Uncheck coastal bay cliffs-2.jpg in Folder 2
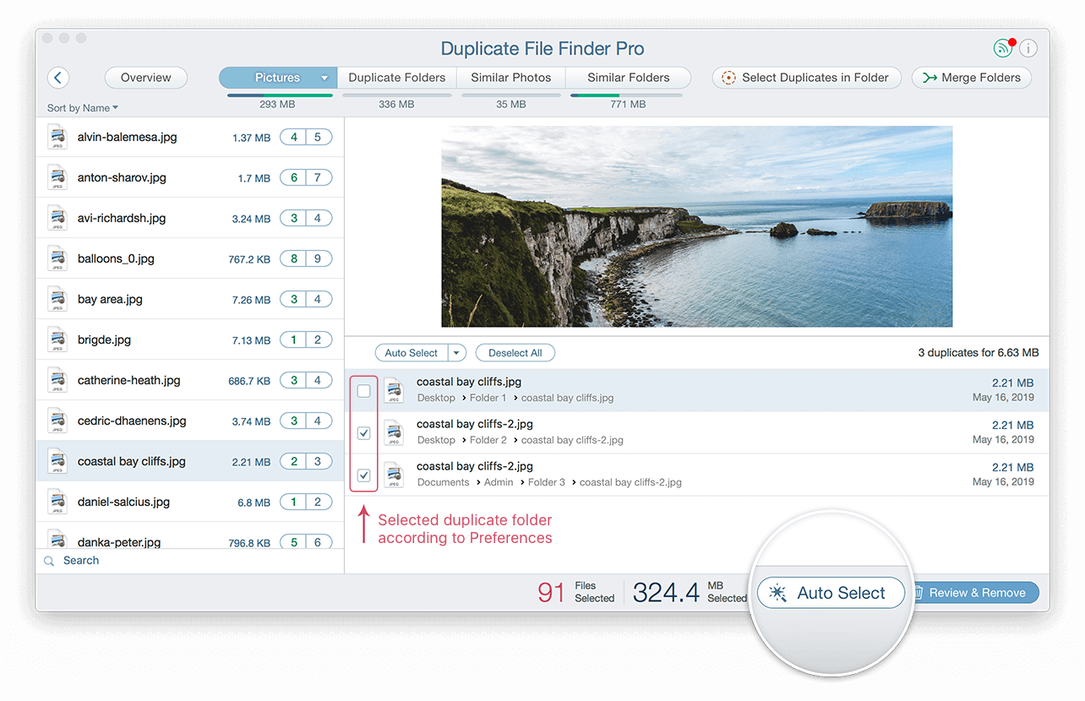The height and width of the screenshot is (701, 1085). tap(363, 432)
